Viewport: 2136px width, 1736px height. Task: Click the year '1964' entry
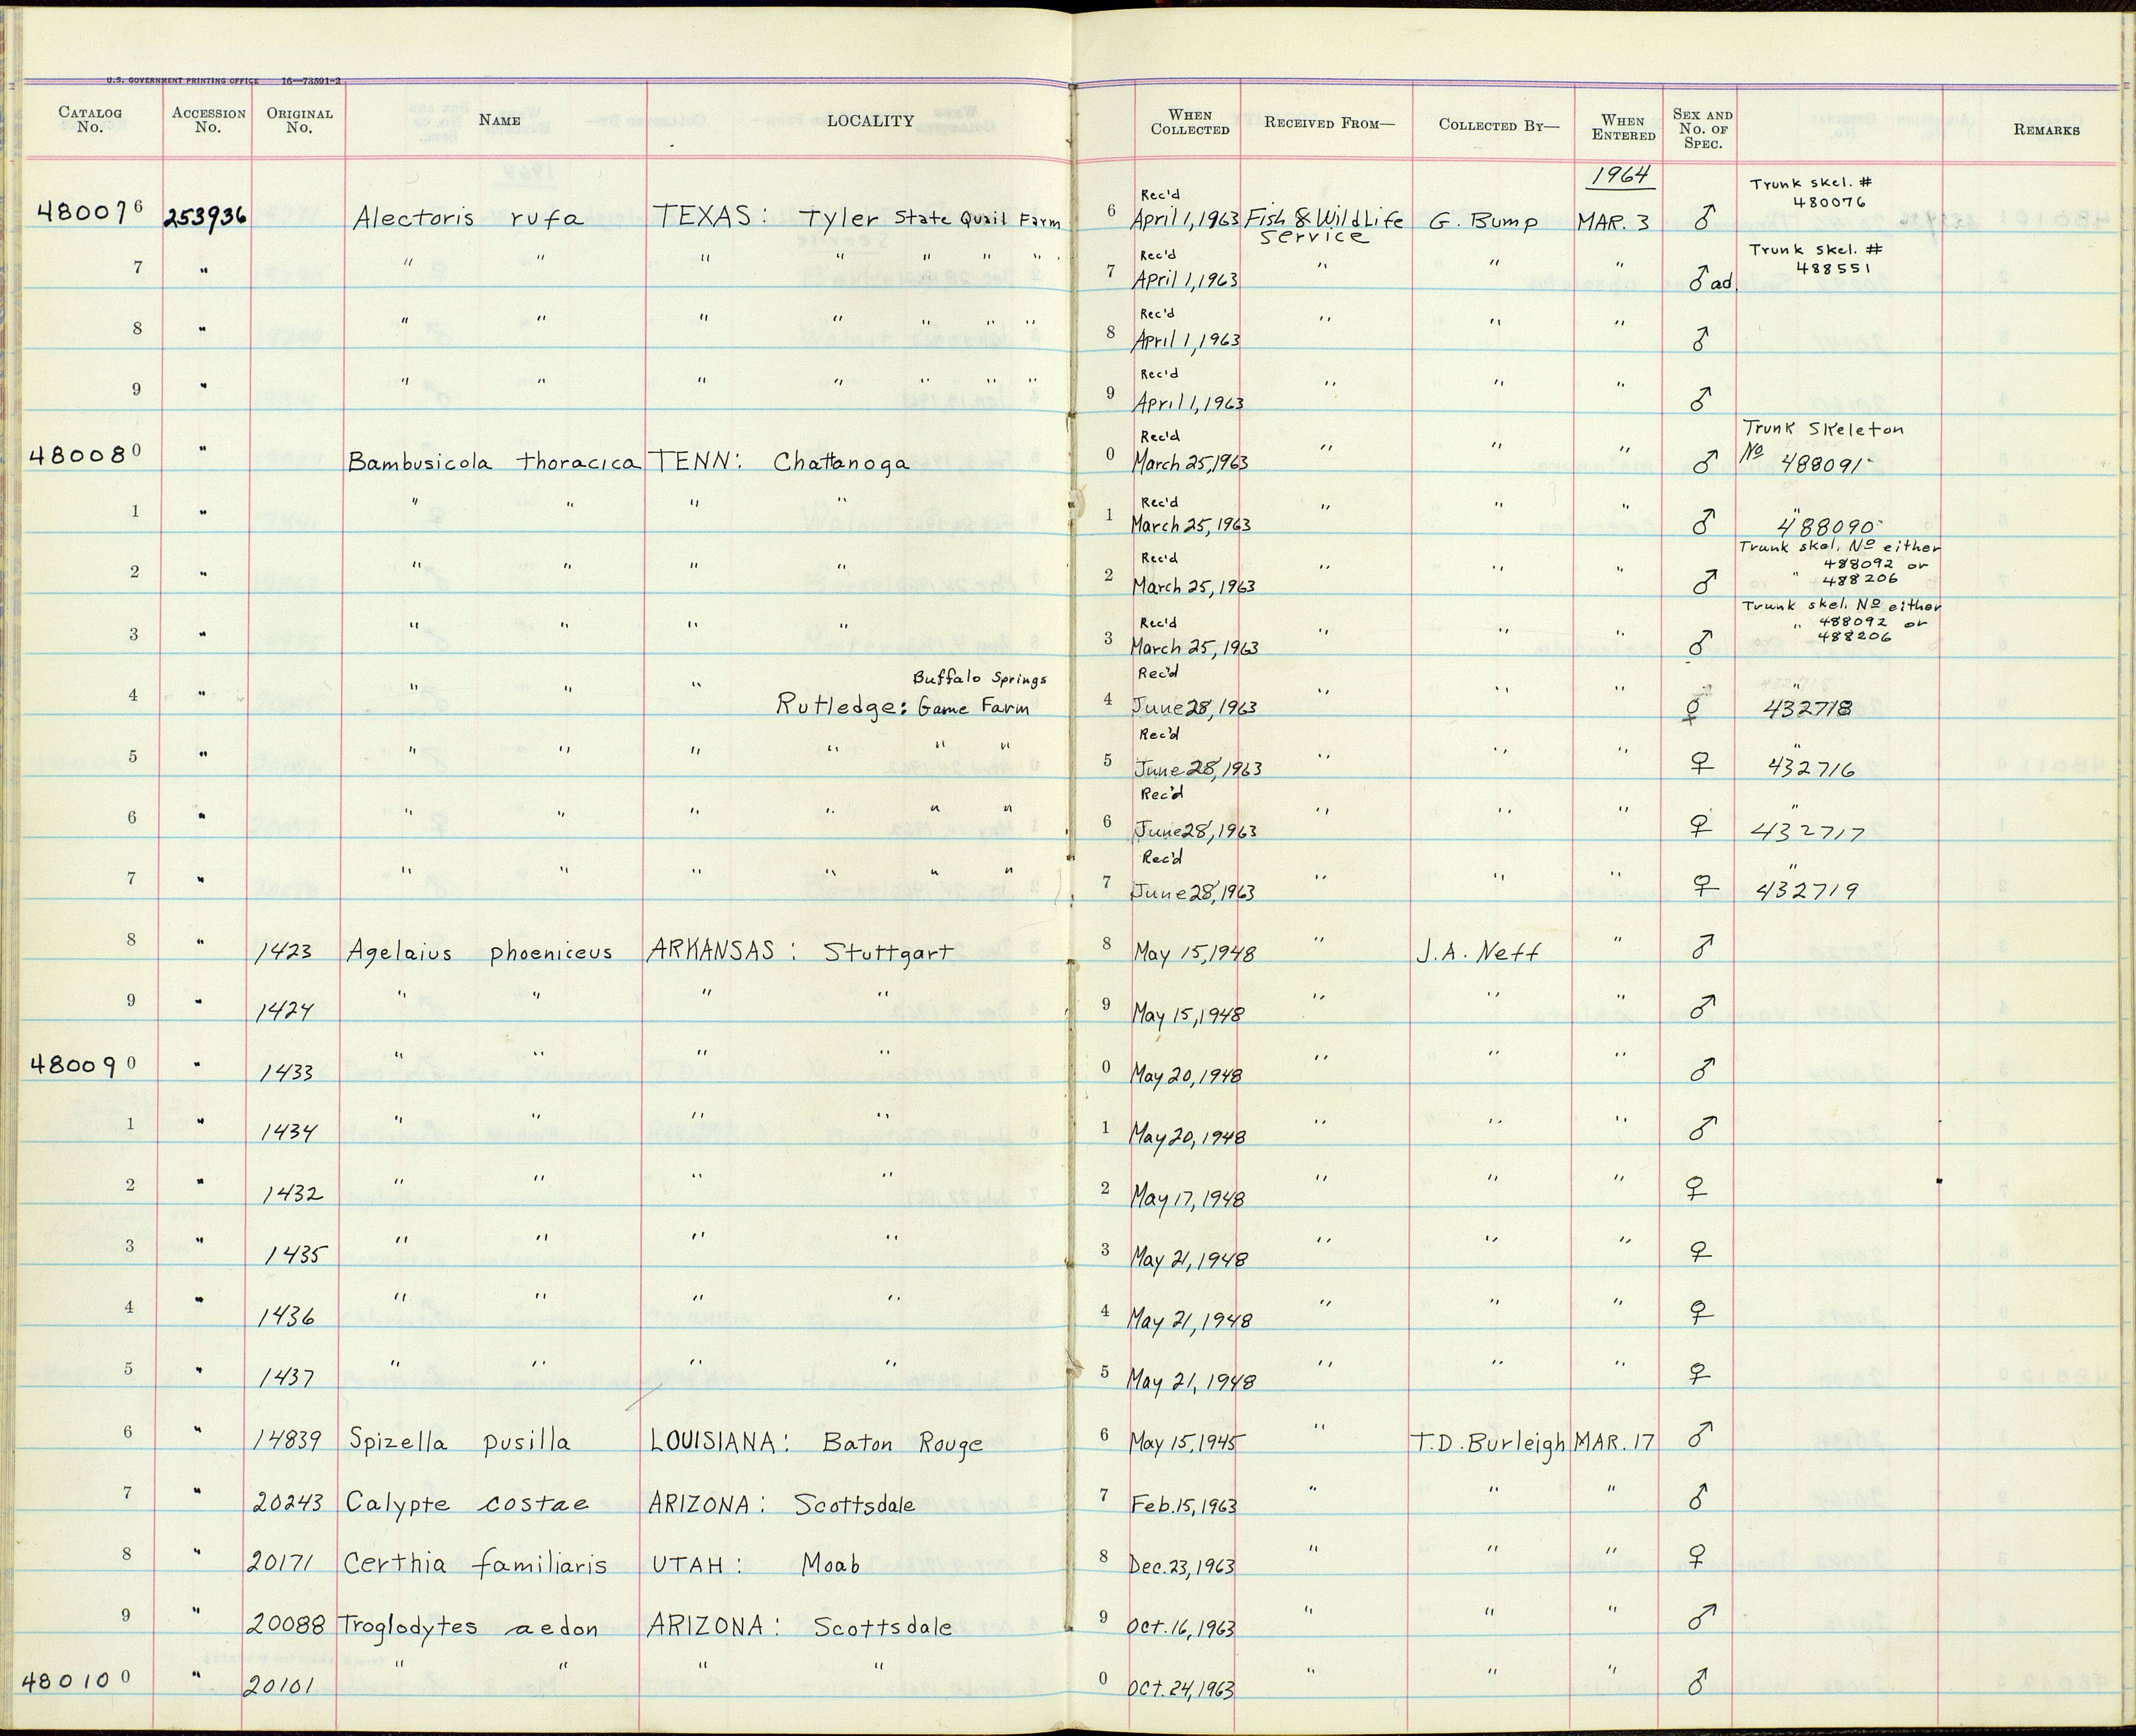[x=1621, y=175]
